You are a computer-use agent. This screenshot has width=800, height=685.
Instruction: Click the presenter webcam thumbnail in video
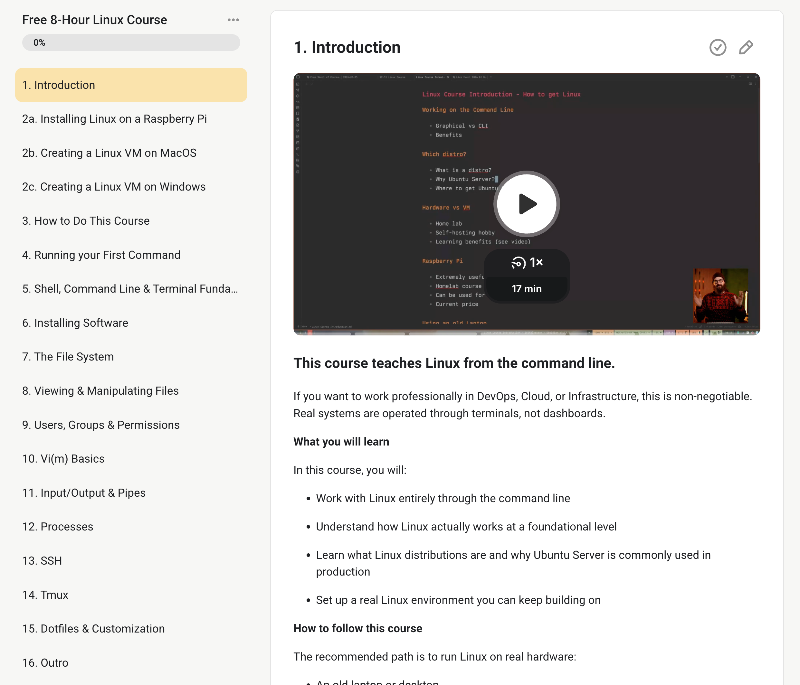pos(721,296)
